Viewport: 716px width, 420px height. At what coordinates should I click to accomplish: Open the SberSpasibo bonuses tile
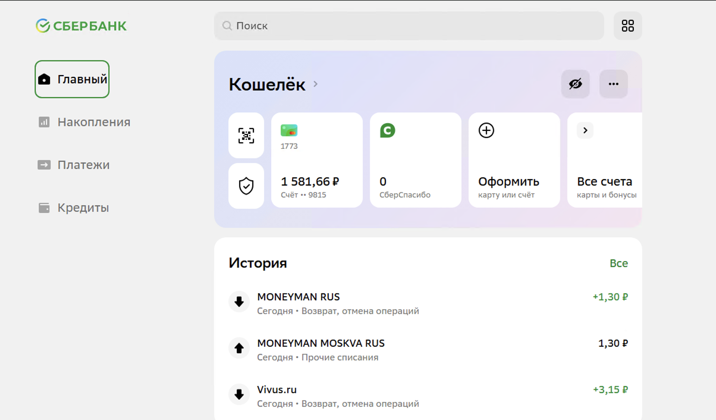tap(415, 160)
